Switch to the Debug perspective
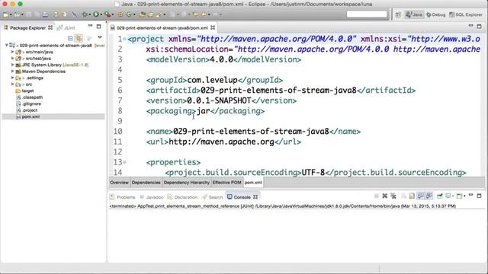Screen dimensions: 488x274 [x=435, y=14]
